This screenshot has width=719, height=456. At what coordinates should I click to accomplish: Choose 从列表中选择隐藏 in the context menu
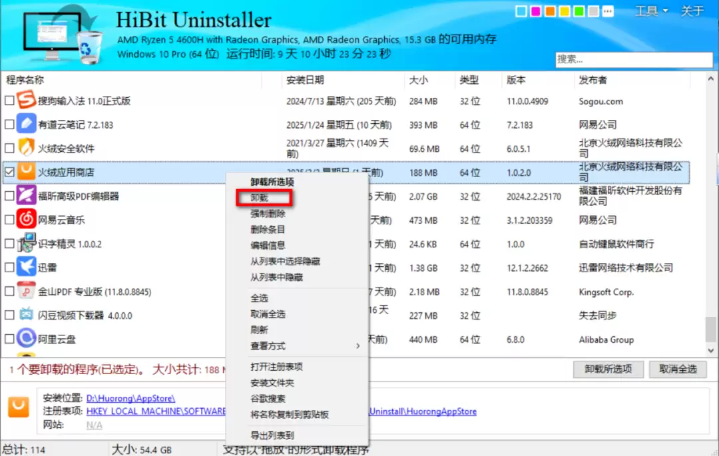pyautogui.click(x=285, y=261)
